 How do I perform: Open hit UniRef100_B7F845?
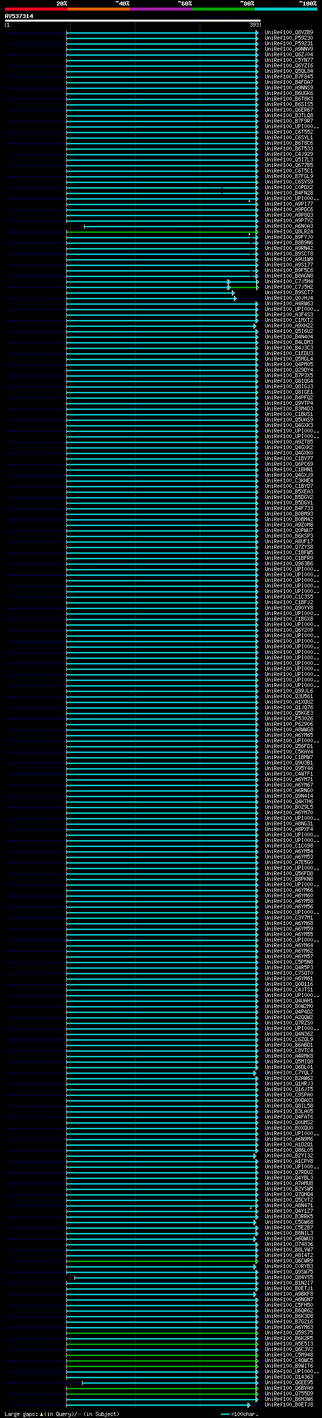pos(289,76)
